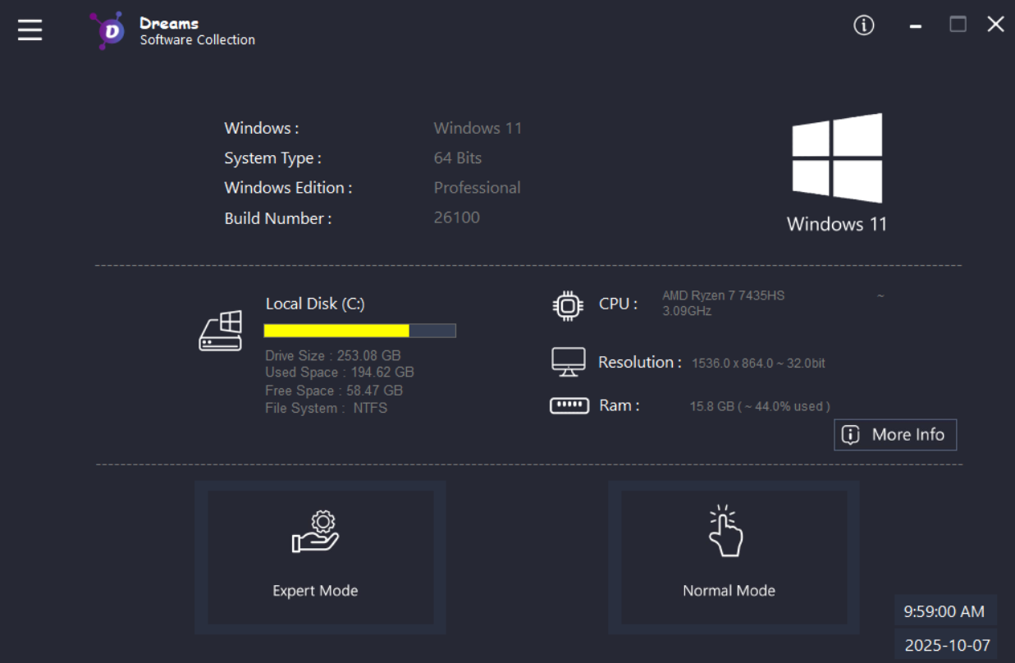The height and width of the screenshot is (663, 1015).
Task: Click the yellow disk usage bar
Action: [x=336, y=331]
